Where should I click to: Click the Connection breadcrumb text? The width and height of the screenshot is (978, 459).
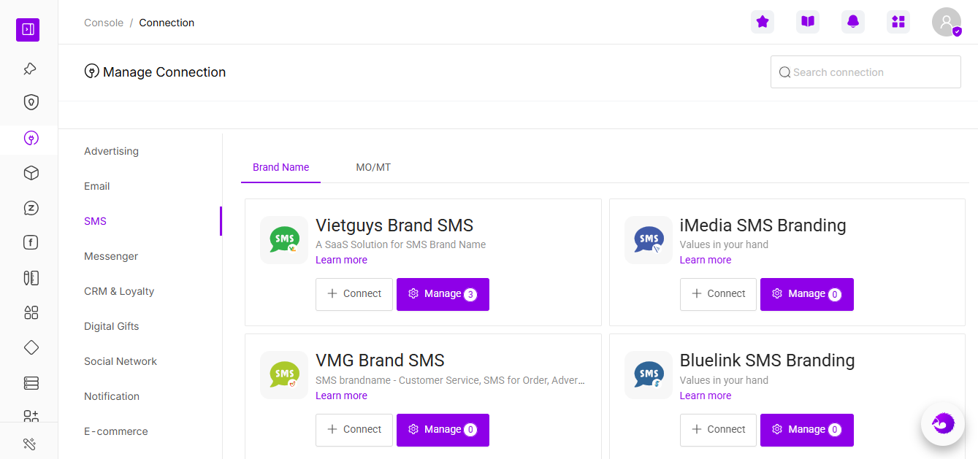(x=167, y=23)
